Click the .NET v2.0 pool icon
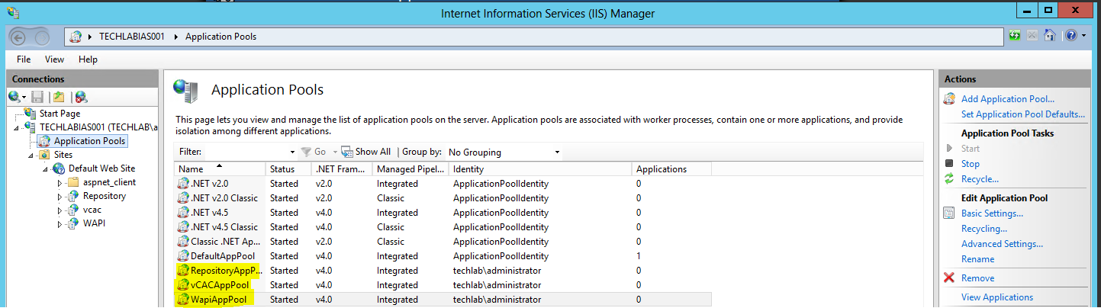1101x308 pixels. point(183,184)
